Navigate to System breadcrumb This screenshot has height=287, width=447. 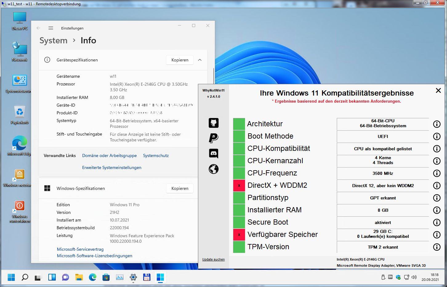[x=53, y=40]
